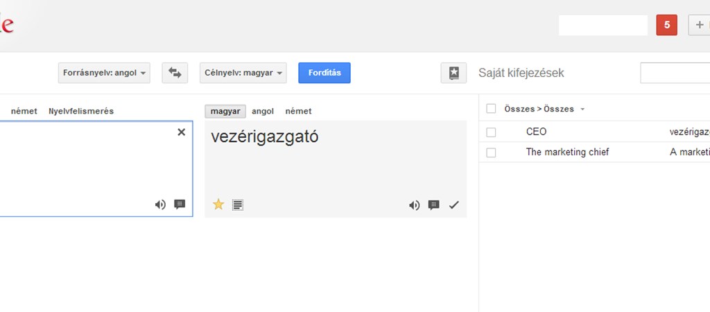Open red notifications counter 5
This screenshot has height=312, width=710.
point(667,25)
